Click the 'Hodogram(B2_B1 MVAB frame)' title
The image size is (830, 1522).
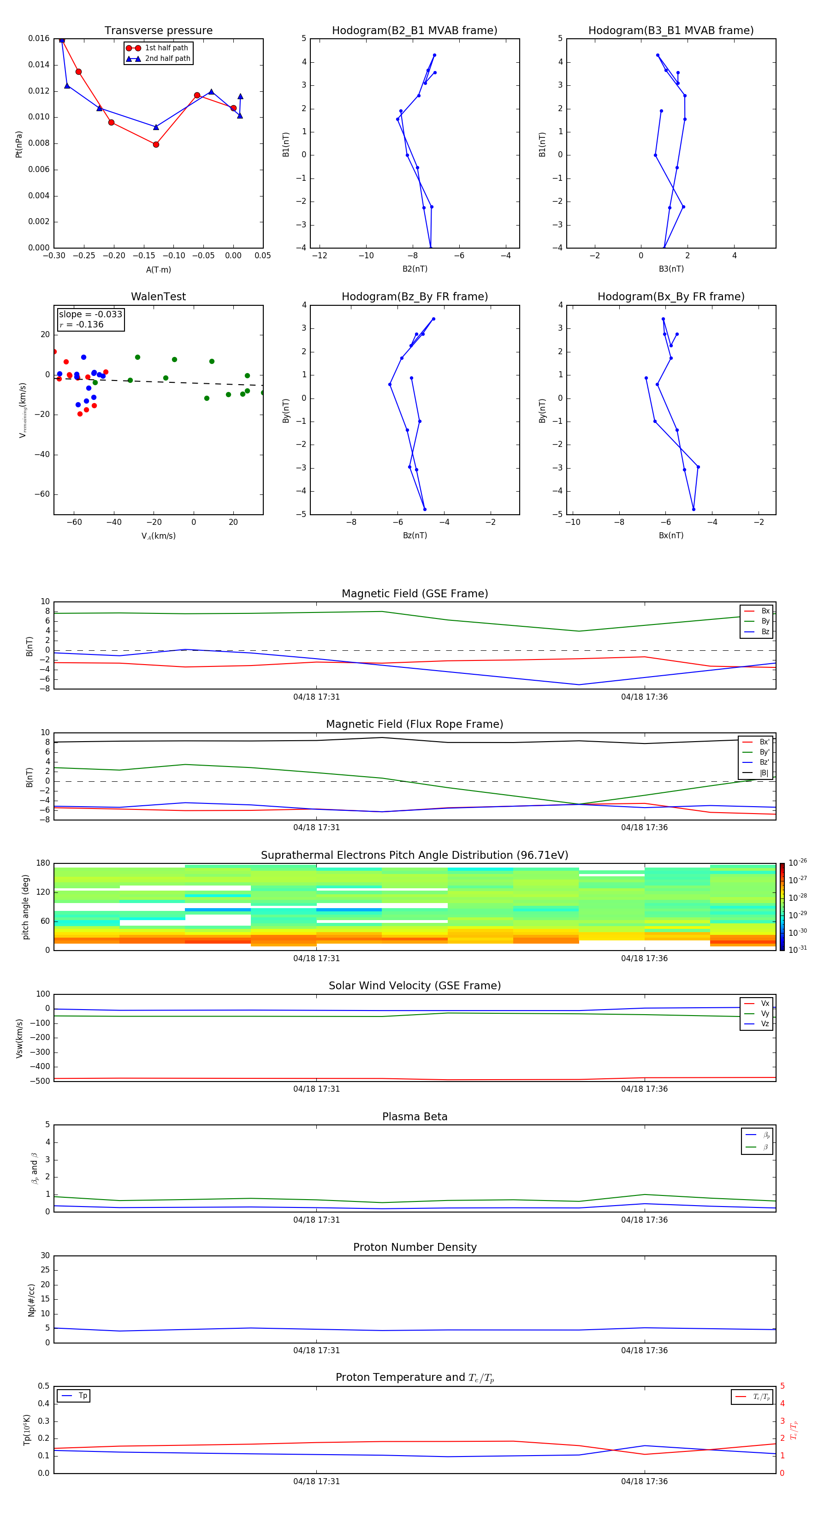415,31
